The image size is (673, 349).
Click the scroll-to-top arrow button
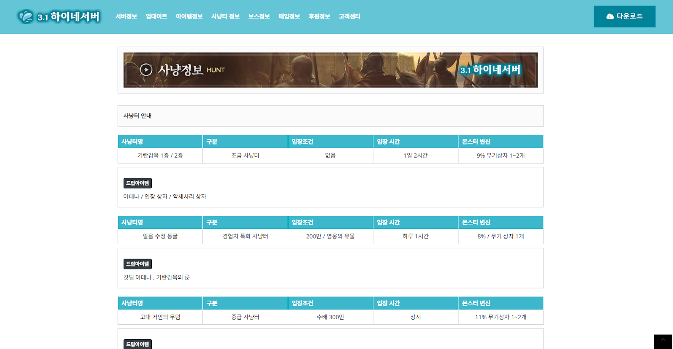[x=663, y=341]
